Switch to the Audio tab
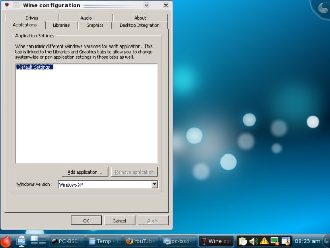Screen dimensions: 330x248 [86, 18]
